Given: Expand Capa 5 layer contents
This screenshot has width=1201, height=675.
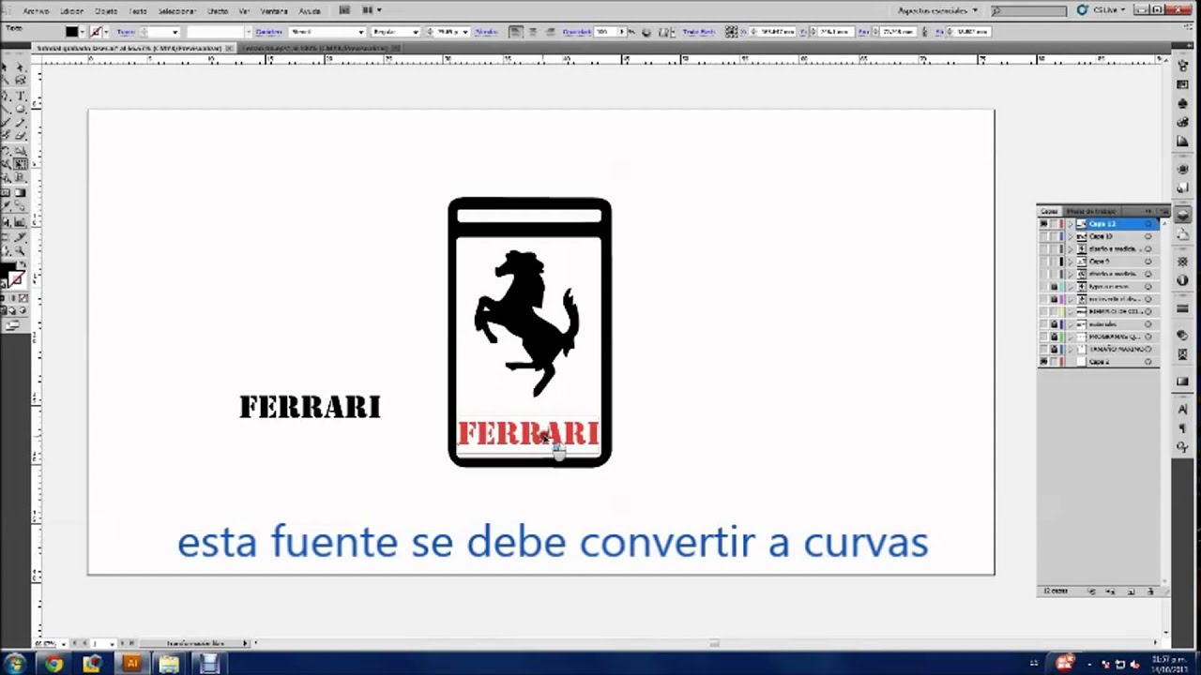Looking at the screenshot, I should 1071,262.
